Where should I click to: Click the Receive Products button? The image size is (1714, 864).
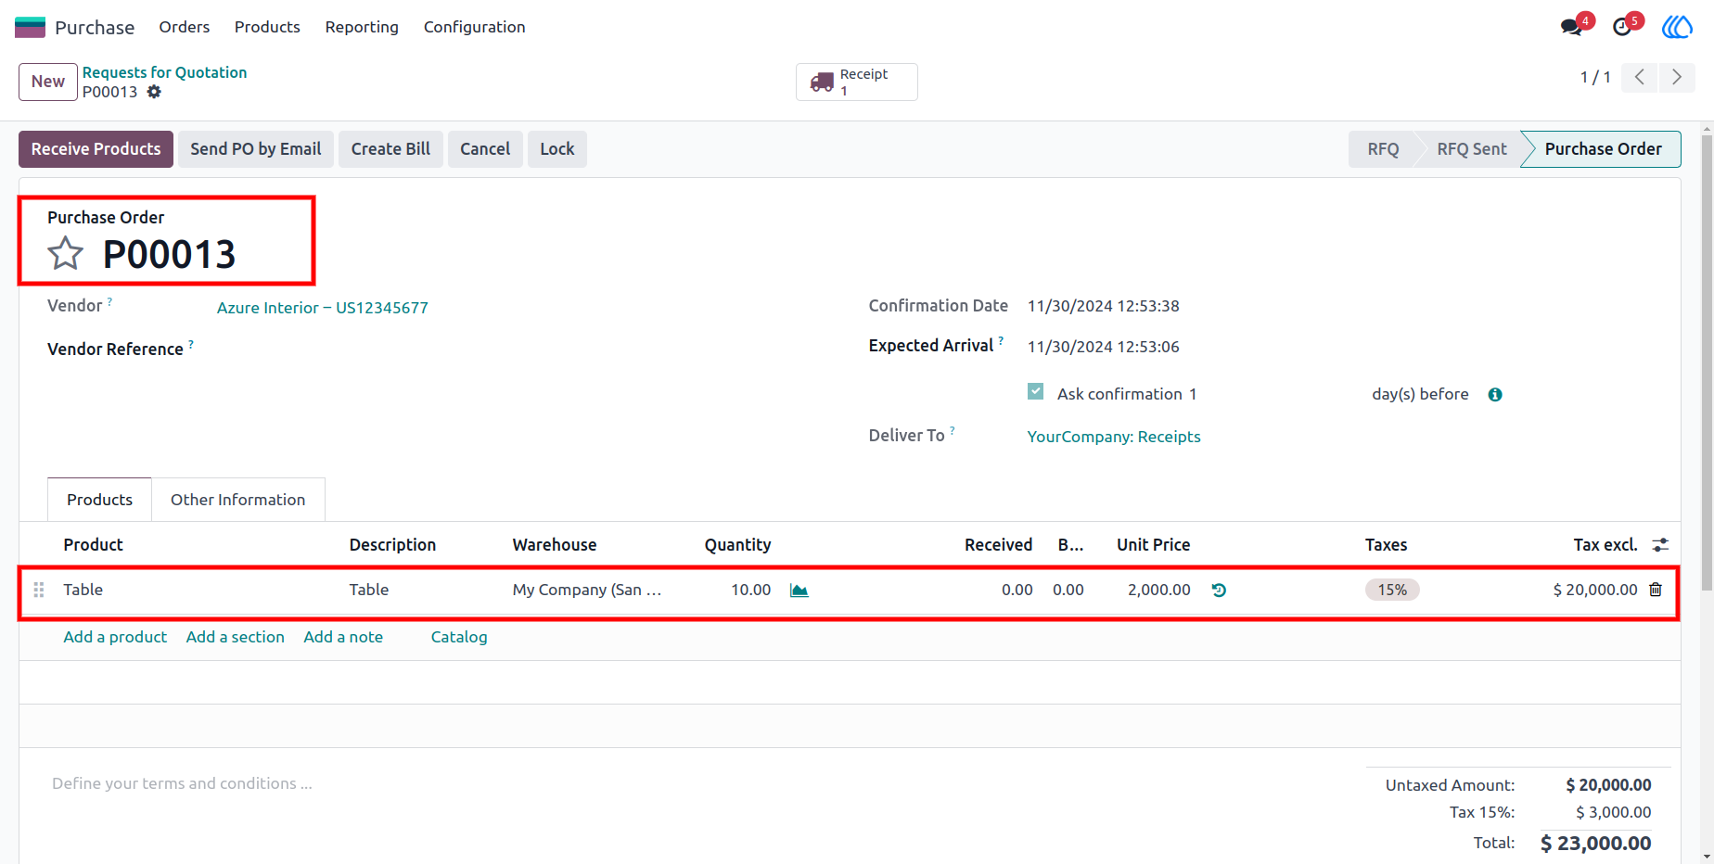(x=96, y=149)
